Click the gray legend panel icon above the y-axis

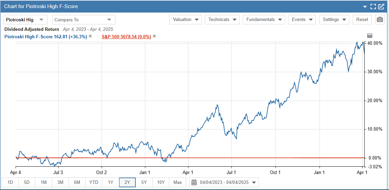coord(370,36)
